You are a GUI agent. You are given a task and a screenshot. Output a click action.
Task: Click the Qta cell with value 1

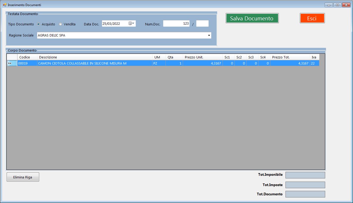coord(174,63)
